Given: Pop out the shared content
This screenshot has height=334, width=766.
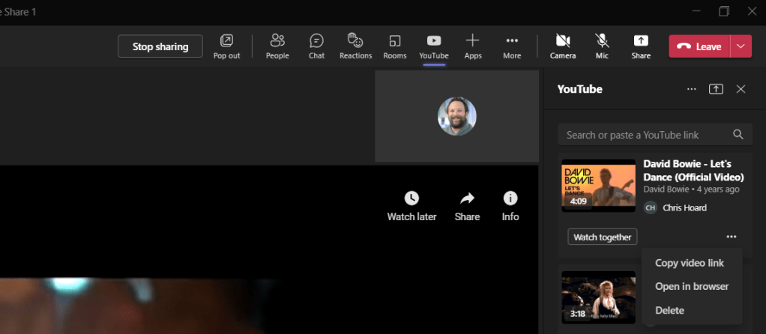Looking at the screenshot, I should pyautogui.click(x=226, y=46).
